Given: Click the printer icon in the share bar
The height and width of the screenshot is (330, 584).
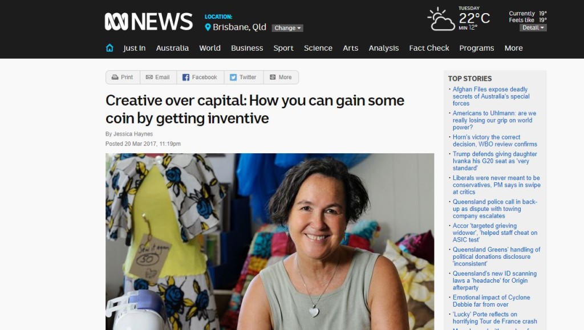Looking at the screenshot, I should pyautogui.click(x=115, y=78).
